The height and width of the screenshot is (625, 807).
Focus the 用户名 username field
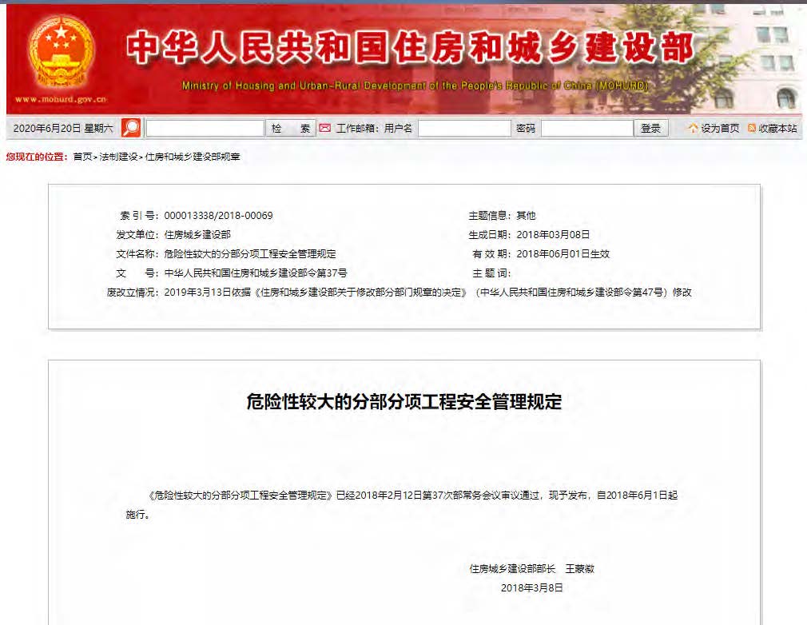tap(464, 128)
